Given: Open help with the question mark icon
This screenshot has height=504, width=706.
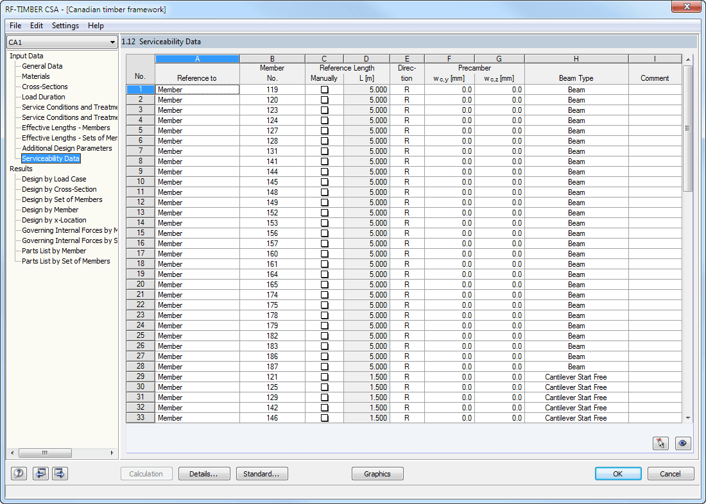Looking at the screenshot, I should pyautogui.click(x=19, y=473).
